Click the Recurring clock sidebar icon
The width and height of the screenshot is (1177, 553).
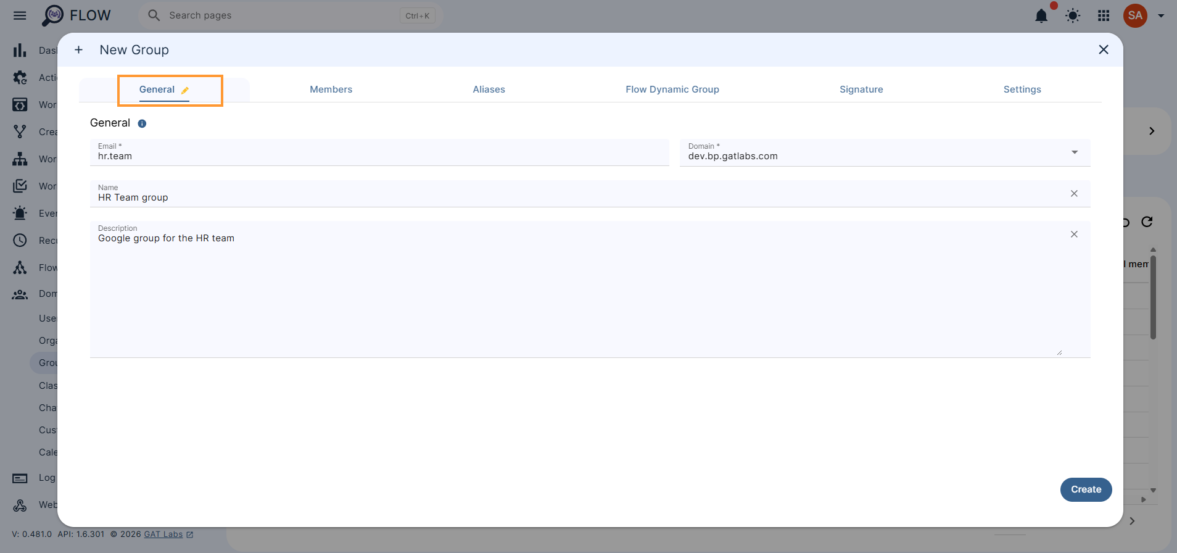[x=20, y=240]
